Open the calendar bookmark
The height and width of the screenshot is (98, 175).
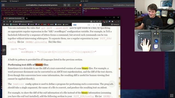[58, 24]
